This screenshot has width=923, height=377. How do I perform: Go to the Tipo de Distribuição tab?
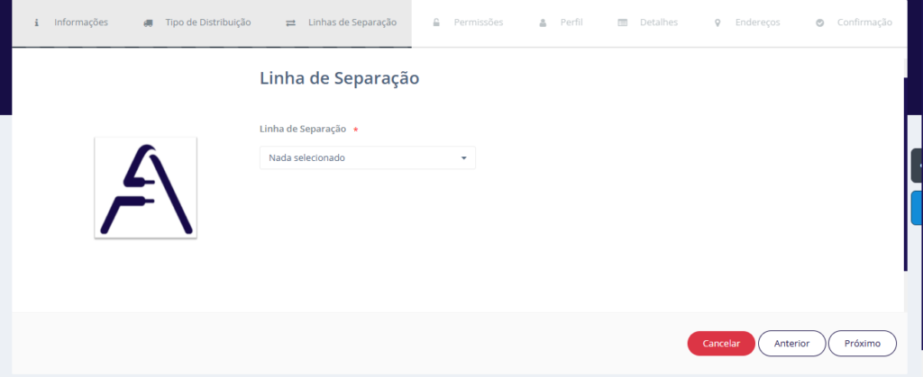(x=207, y=22)
